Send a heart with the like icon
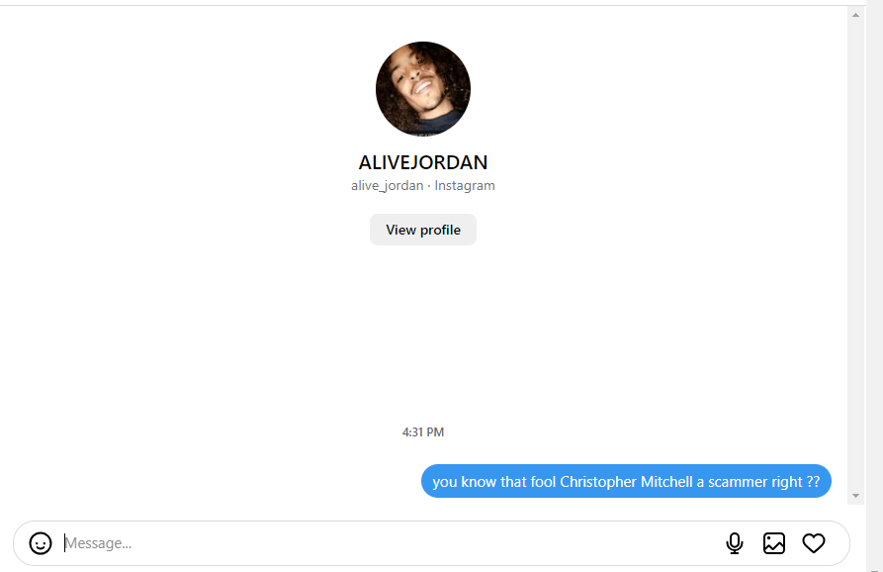883x572 pixels. (x=814, y=543)
